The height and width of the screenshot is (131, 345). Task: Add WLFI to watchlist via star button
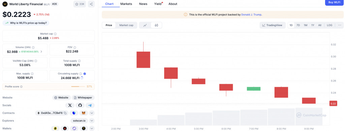pos(80,4)
